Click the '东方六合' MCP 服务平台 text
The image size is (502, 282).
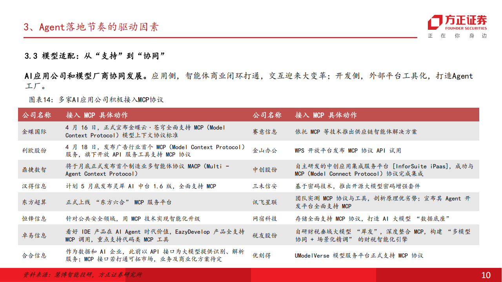(x=118, y=202)
